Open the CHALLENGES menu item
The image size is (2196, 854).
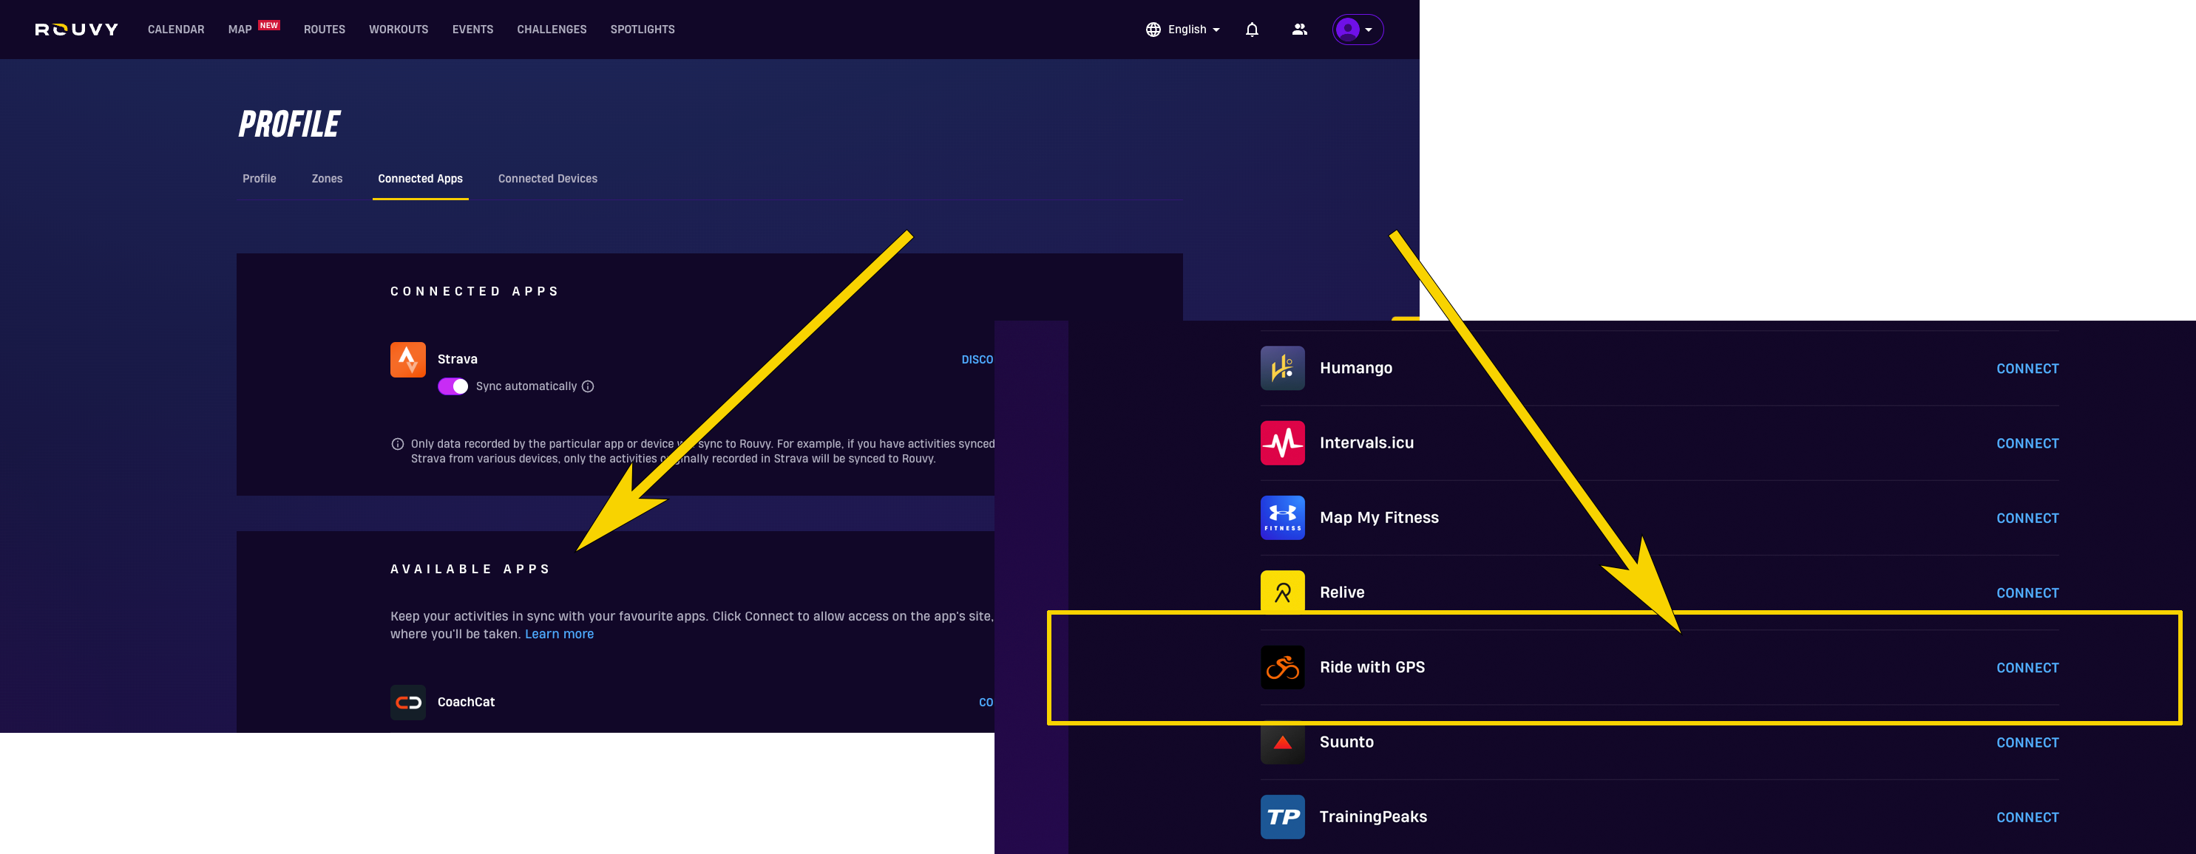[x=552, y=30]
